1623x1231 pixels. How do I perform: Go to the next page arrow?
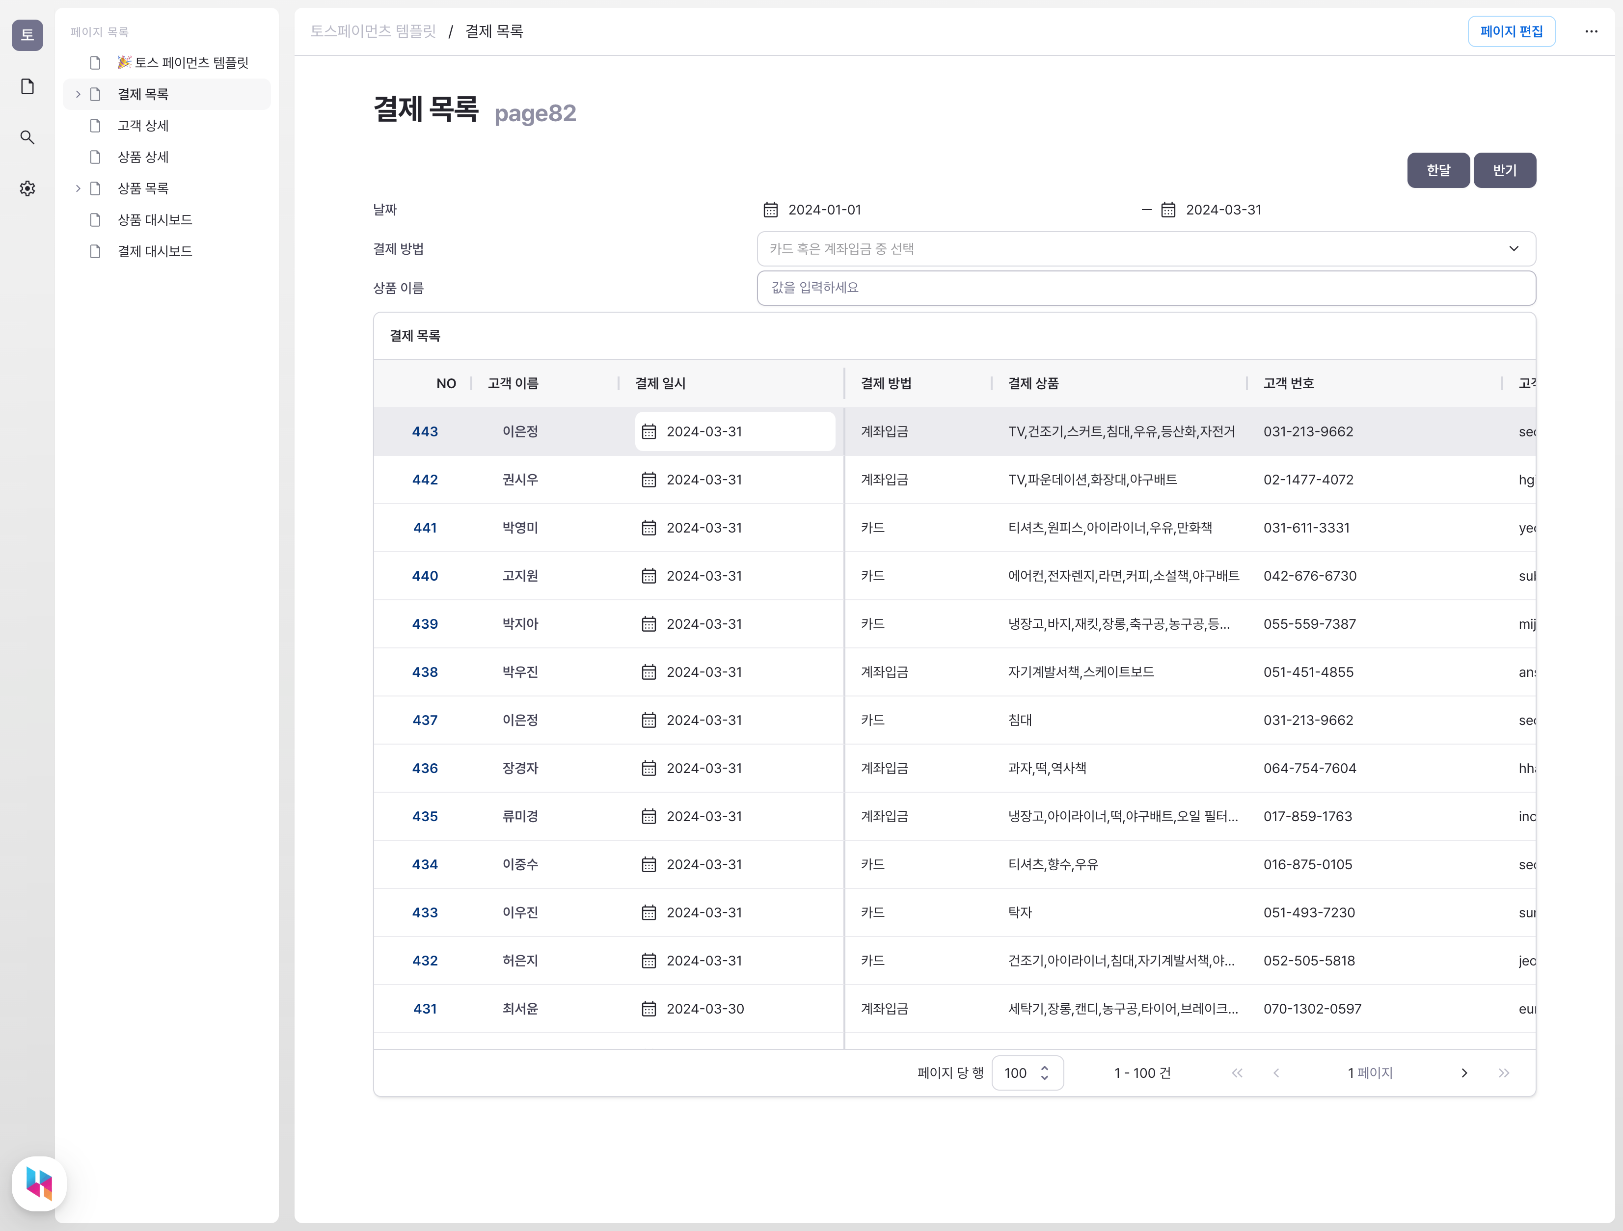1464,1072
